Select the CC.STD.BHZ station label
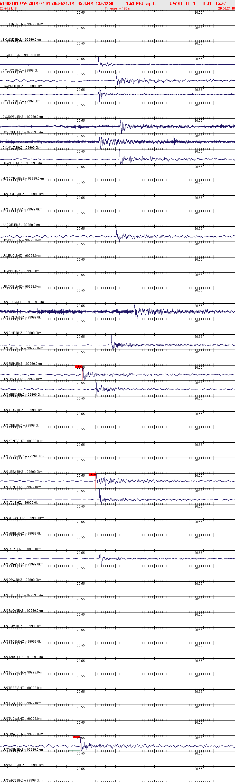Image resolution: width=235 pixels, height=782 pixels. 22,101
